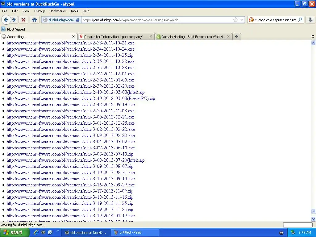316x237 pixels.
Task: Click Mypal raccoon icon in title bar
Action: tap(3, 4)
